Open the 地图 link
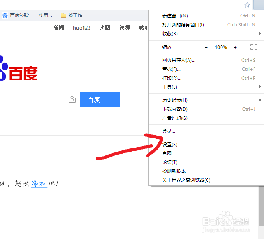The image size is (264, 239). coord(105,28)
